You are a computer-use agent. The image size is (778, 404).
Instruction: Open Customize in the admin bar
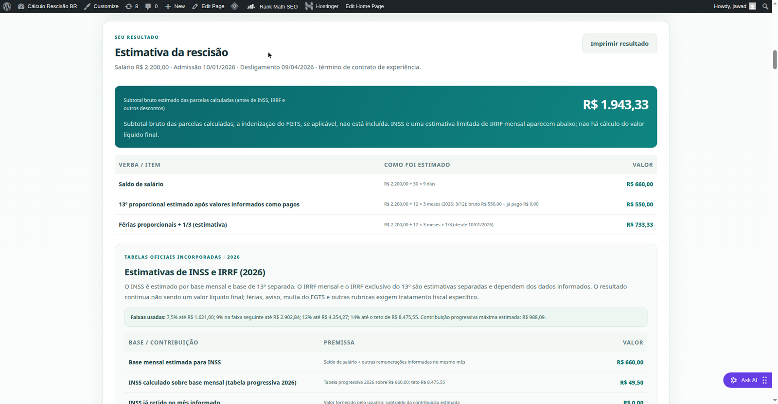[x=101, y=6]
